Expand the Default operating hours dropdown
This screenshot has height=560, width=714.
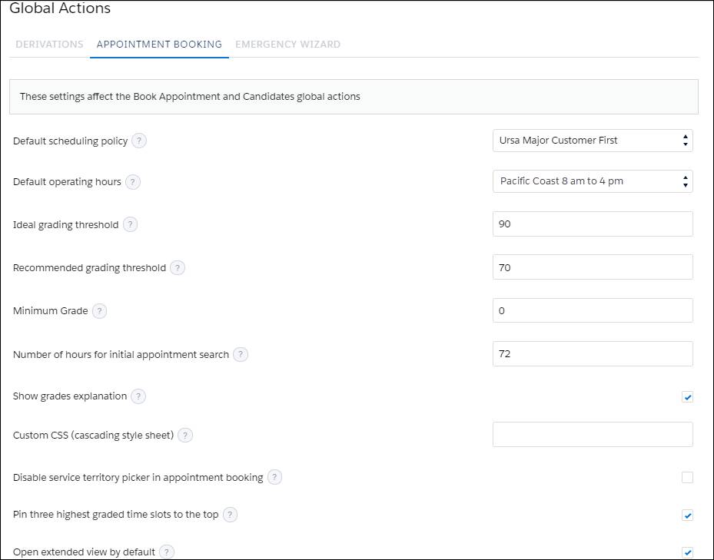pos(593,181)
